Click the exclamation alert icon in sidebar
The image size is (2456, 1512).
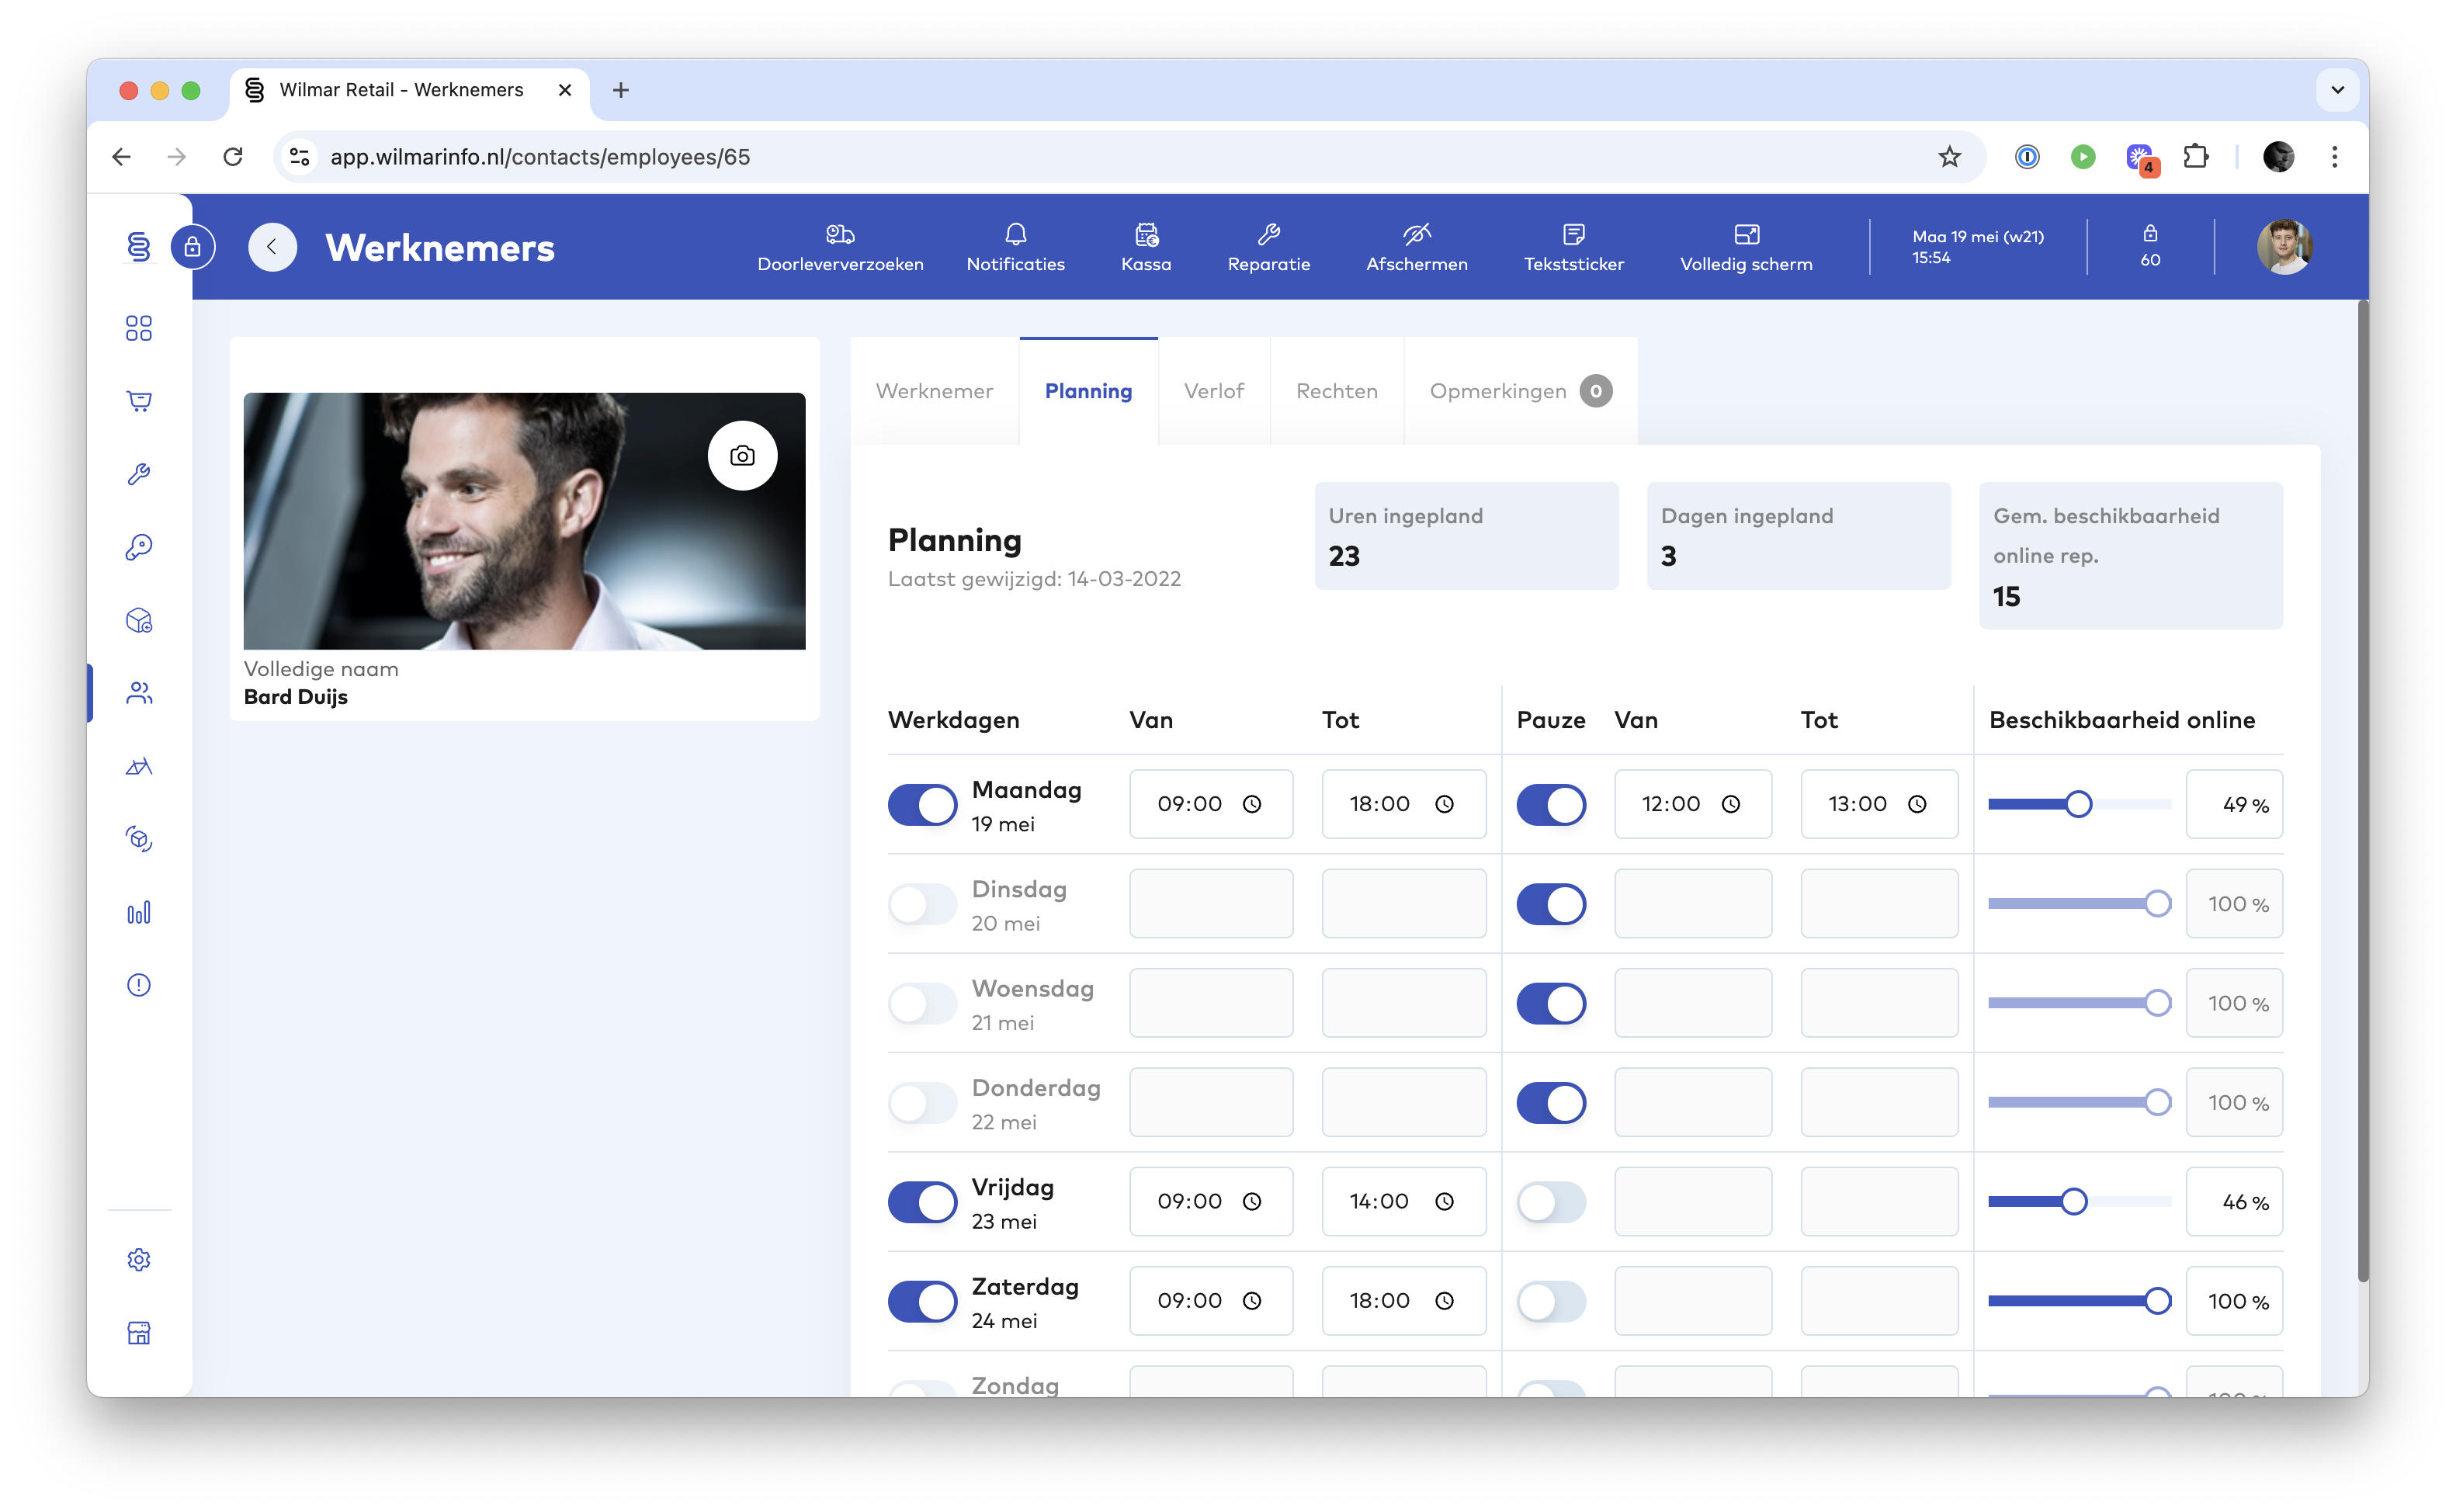pyautogui.click(x=139, y=985)
